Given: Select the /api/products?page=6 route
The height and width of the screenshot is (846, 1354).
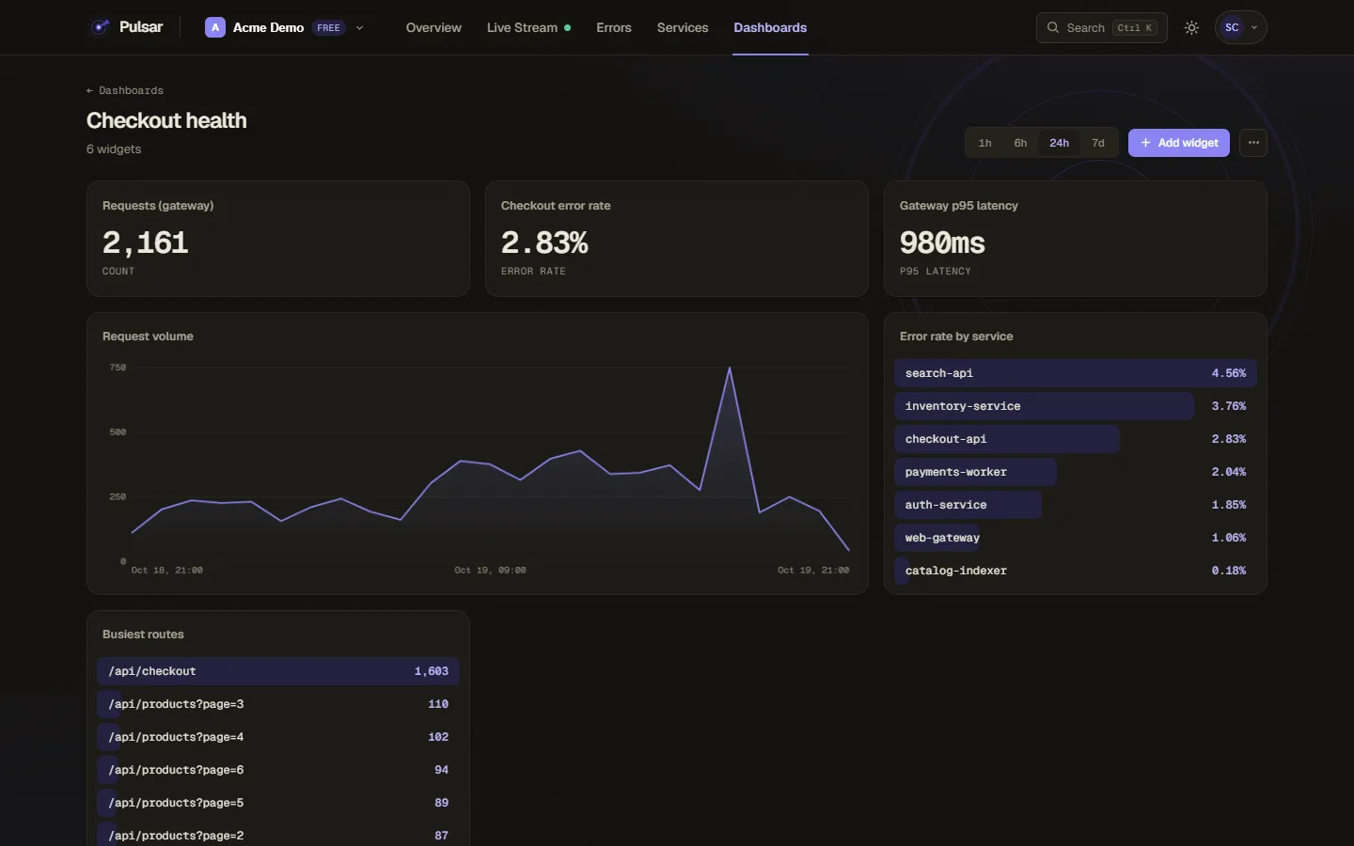Looking at the screenshot, I should [x=277, y=770].
